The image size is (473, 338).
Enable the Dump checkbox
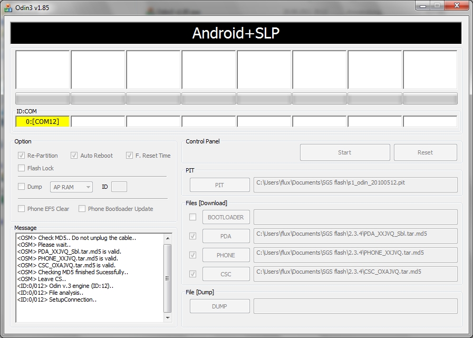[x=21, y=187]
